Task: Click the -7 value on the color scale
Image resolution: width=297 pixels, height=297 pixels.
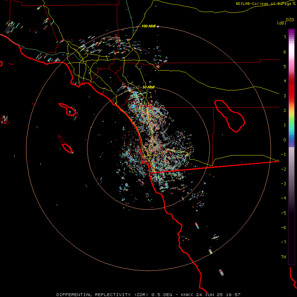Action: point(283,242)
